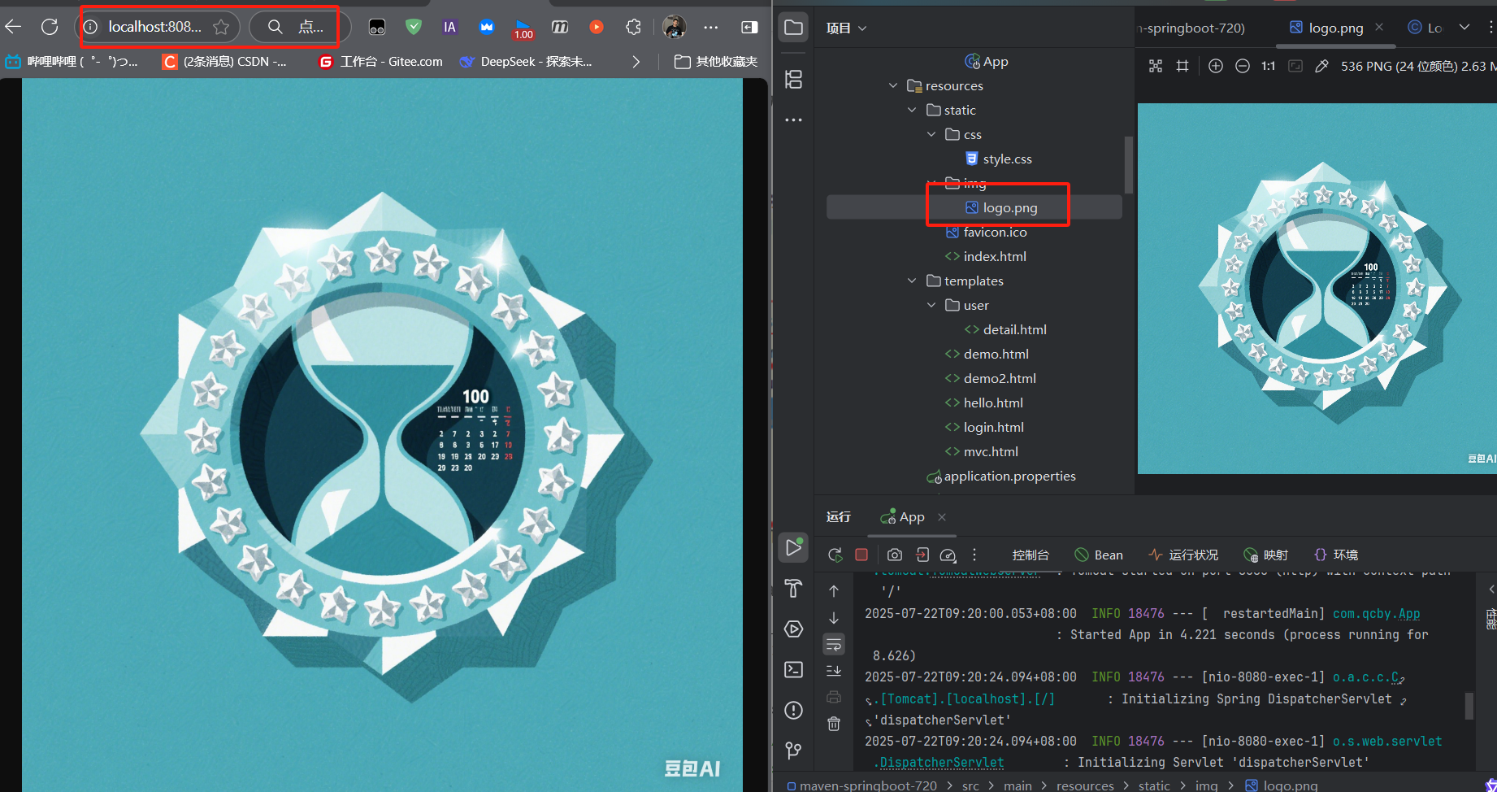Open com.qcby.App link in console

[x=1377, y=614]
